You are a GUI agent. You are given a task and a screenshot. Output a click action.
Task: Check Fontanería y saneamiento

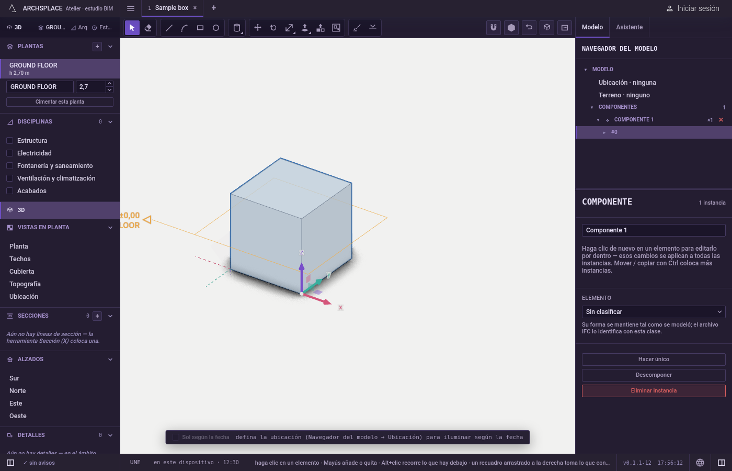pyautogui.click(x=9, y=166)
